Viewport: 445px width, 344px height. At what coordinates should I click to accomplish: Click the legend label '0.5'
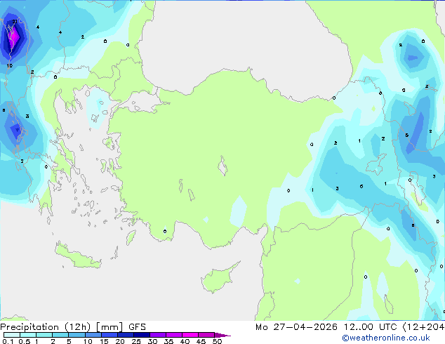[x=25, y=341]
